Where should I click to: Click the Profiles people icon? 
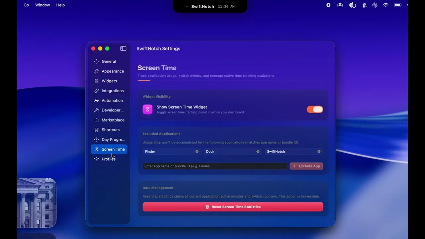(x=96, y=159)
